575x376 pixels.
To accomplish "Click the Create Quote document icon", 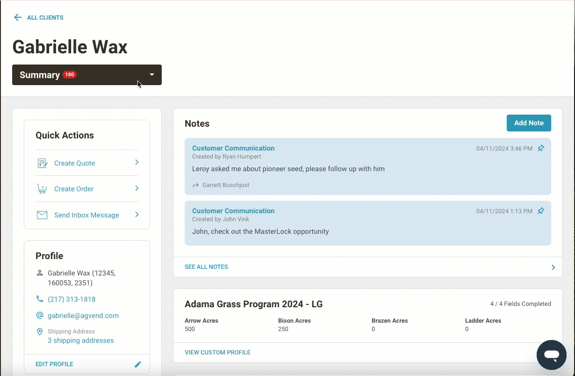I will click(x=42, y=163).
